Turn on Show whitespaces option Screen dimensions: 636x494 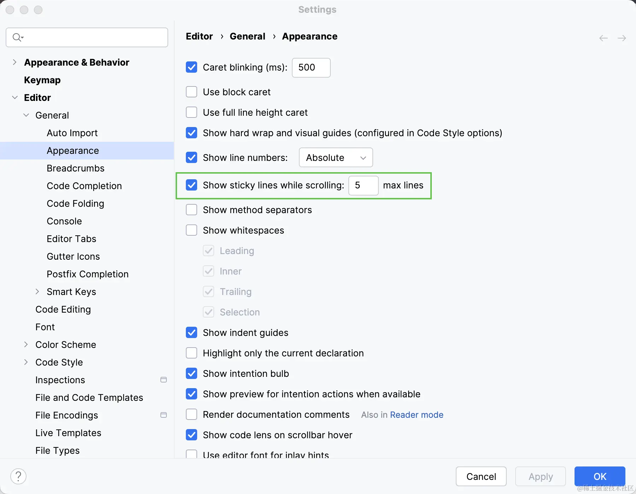click(x=192, y=230)
